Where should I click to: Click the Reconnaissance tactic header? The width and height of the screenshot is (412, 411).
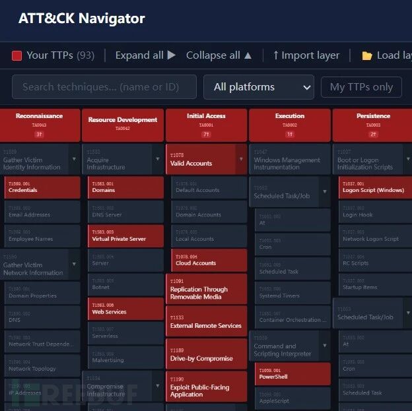point(40,125)
